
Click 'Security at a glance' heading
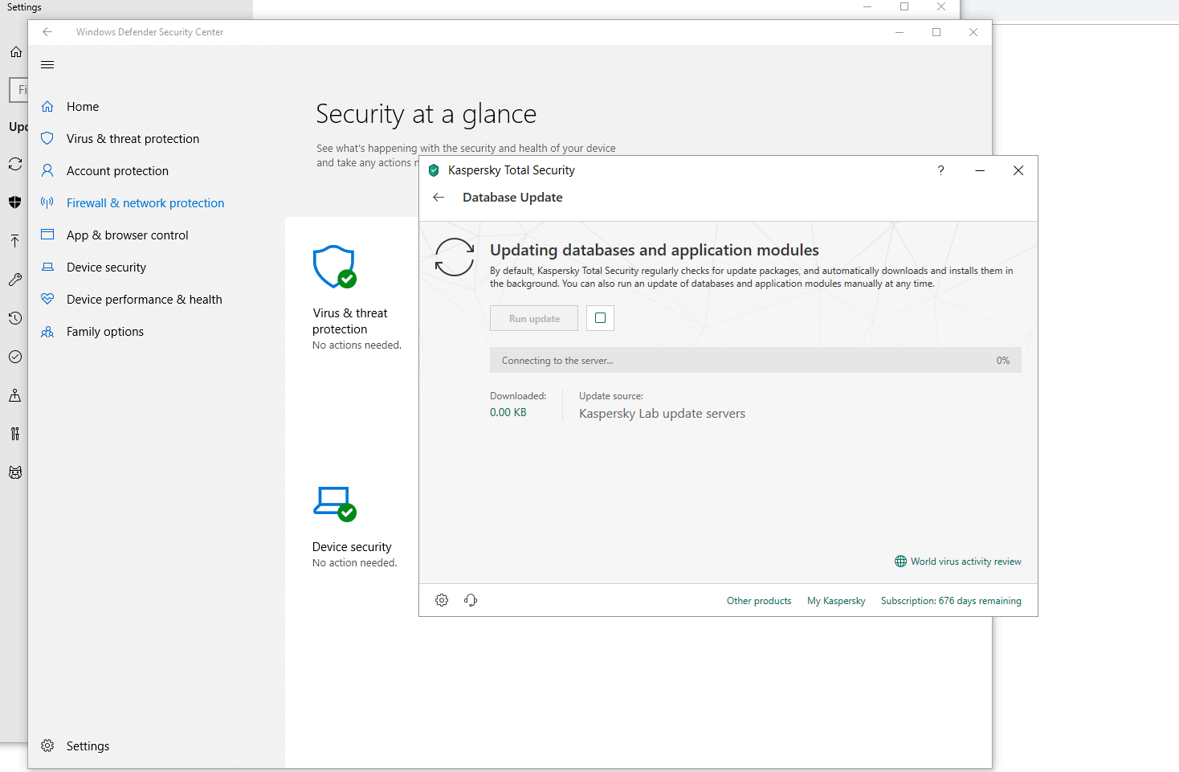(426, 114)
